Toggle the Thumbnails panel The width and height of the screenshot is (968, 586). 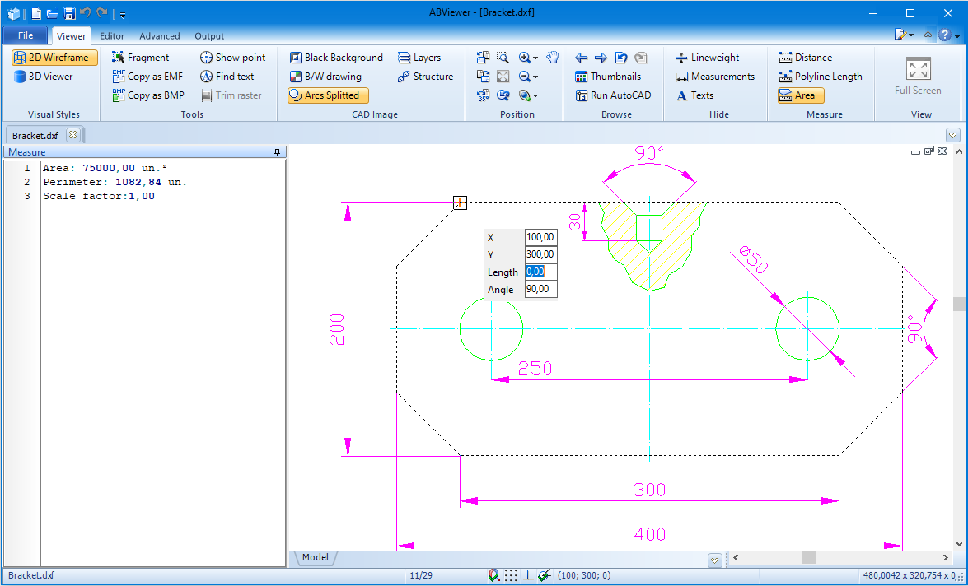(x=608, y=77)
